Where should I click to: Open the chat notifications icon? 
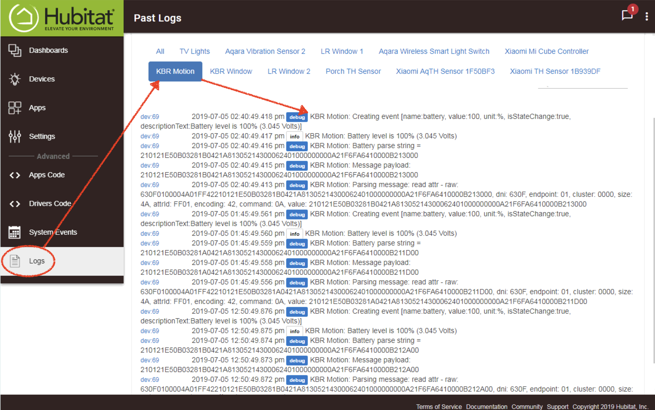click(x=627, y=15)
